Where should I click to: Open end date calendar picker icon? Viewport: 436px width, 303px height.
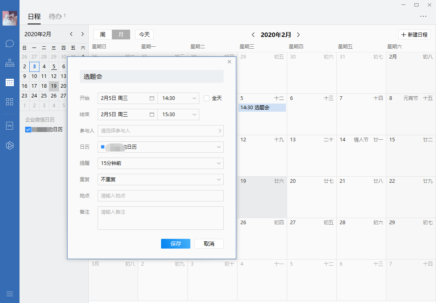tap(152, 115)
